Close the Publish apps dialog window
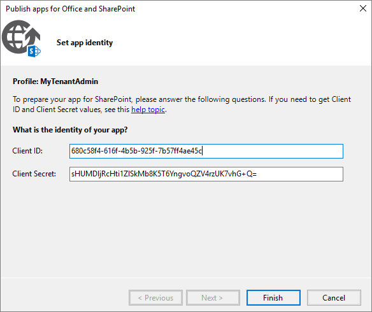Screen dimensions: 372x312 362,8
